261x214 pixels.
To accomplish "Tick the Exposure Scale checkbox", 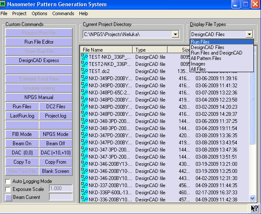I will 8,189.
